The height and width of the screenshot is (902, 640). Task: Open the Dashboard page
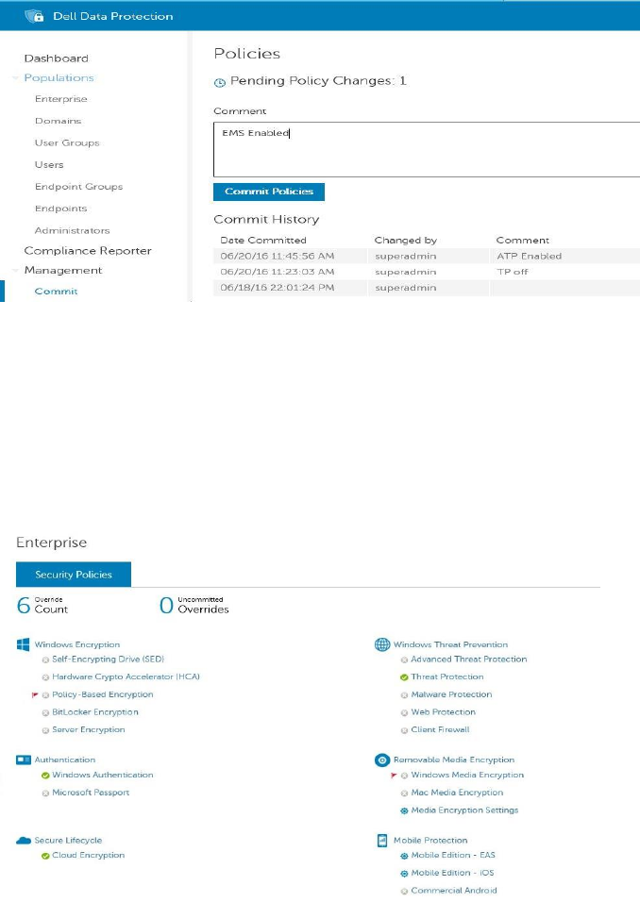[x=57, y=58]
